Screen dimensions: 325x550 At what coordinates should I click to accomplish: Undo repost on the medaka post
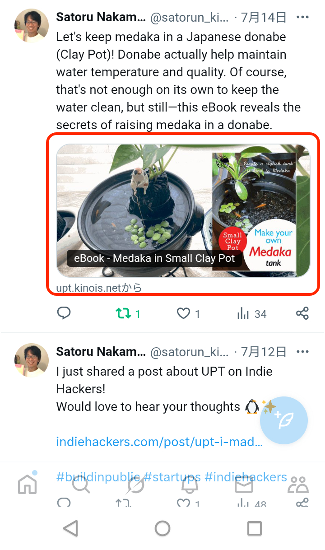123,313
